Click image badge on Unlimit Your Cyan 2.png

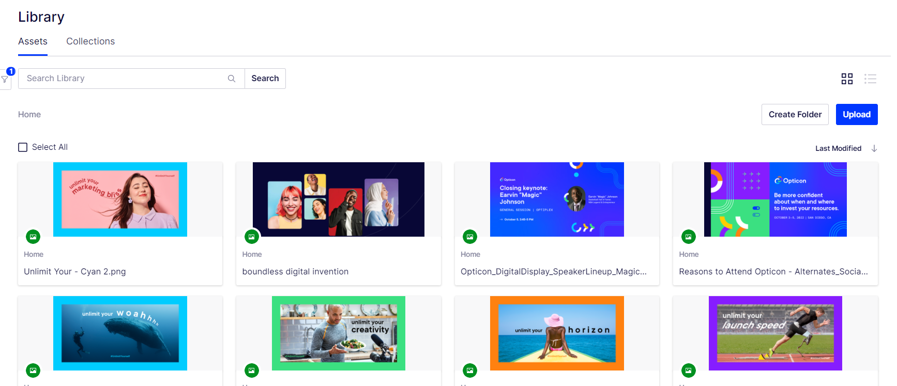coord(33,237)
